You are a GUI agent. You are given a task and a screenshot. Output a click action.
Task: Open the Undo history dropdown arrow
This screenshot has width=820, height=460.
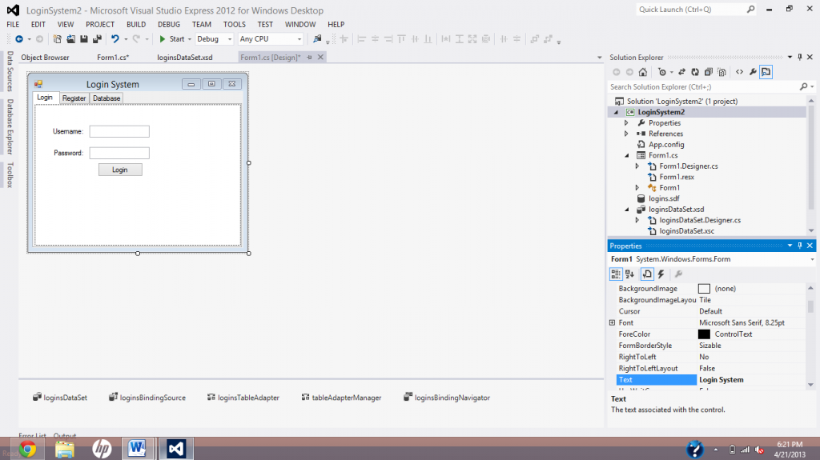(126, 39)
